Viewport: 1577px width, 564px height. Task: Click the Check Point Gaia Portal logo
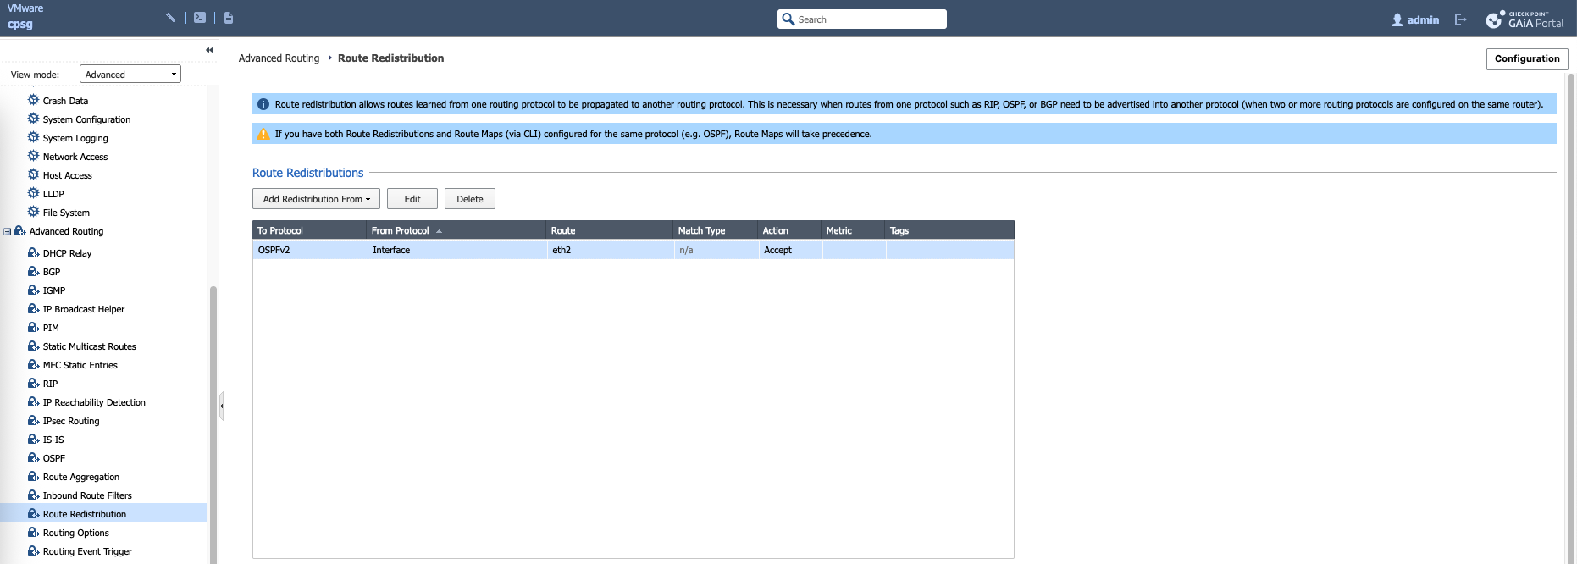[x=1524, y=19]
